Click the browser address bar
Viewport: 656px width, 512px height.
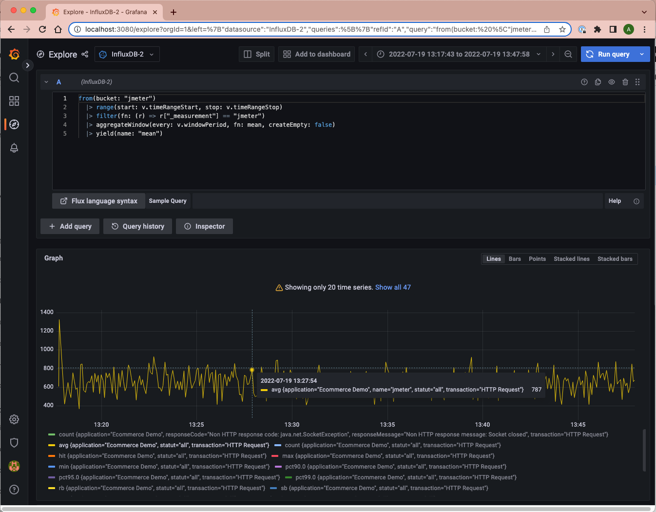(x=310, y=29)
